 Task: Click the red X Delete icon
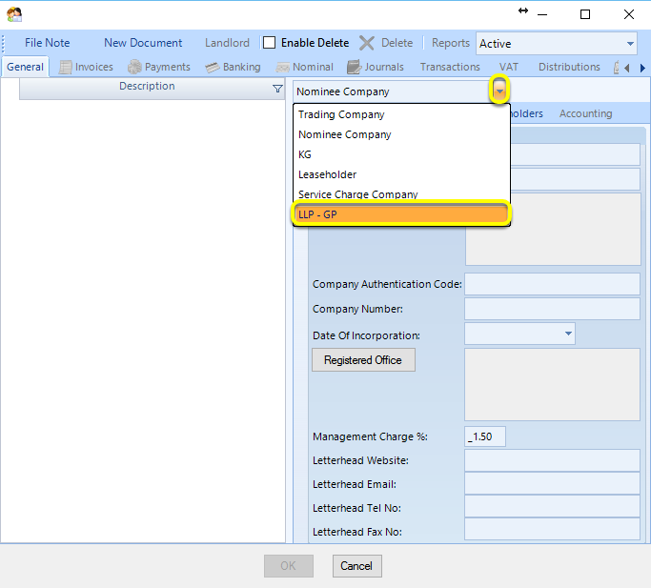[366, 43]
